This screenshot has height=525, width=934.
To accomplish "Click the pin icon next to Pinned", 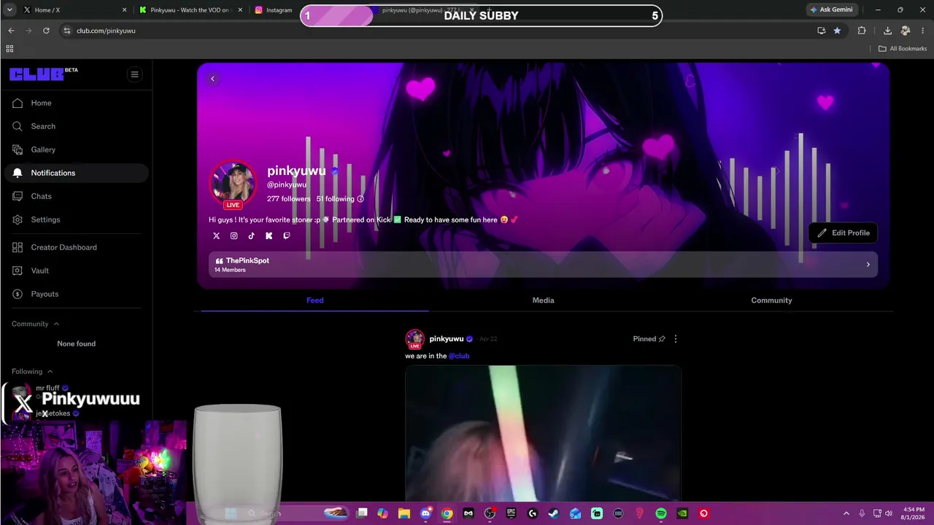I will [x=662, y=339].
